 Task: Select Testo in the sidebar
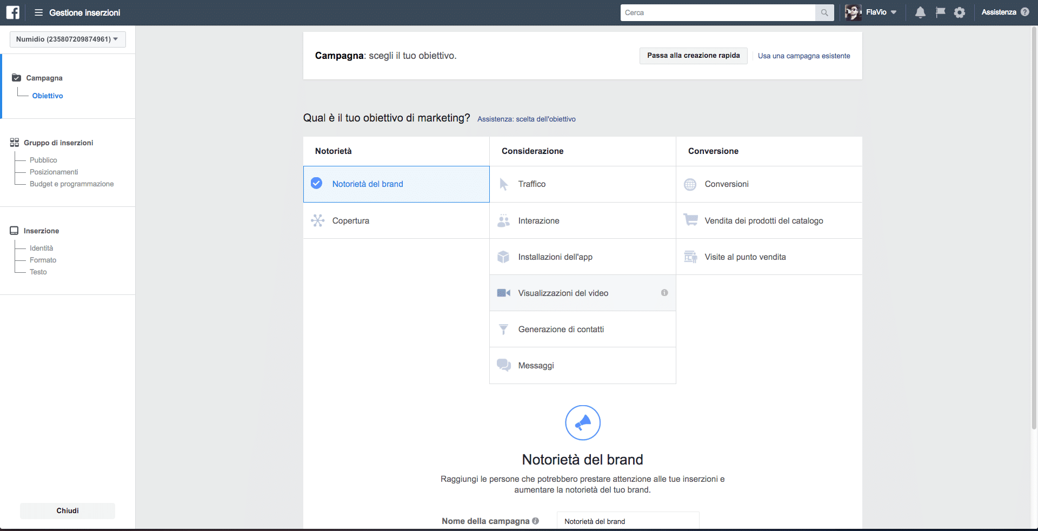[38, 272]
